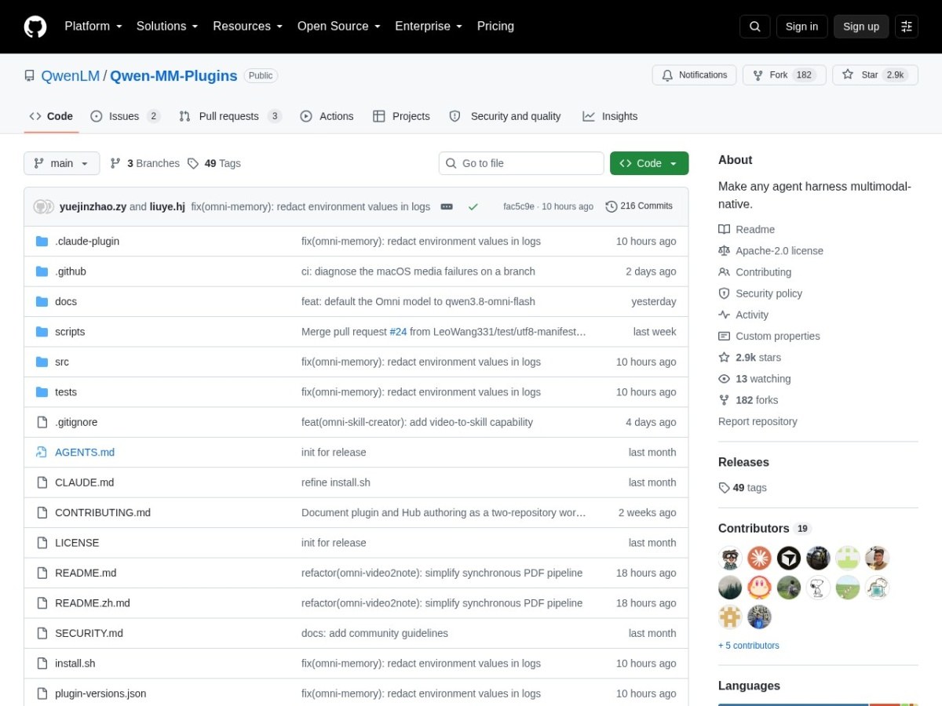The height and width of the screenshot is (706, 942).
Task: Click the history clock icon near 216 Commits
Action: coord(612,206)
